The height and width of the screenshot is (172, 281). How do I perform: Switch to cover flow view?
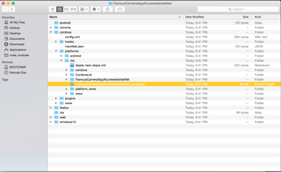pos(74,9)
